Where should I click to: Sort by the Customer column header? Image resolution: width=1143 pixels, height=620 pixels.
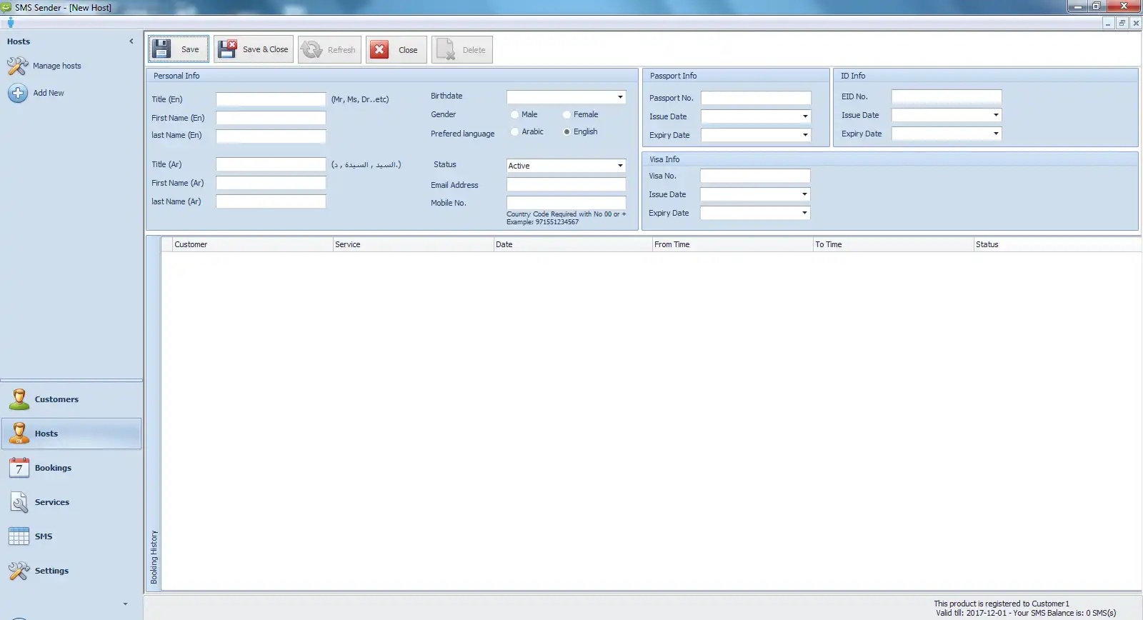click(x=253, y=244)
